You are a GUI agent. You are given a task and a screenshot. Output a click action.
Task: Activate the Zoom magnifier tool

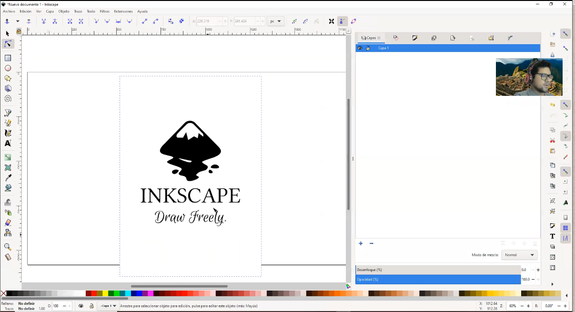click(x=8, y=247)
